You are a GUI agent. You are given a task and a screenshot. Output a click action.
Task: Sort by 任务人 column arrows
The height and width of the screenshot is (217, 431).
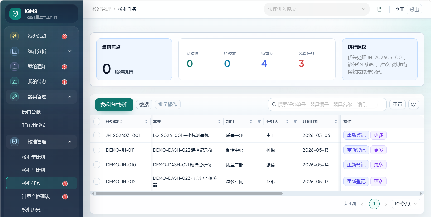pyautogui.click(x=287, y=122)
